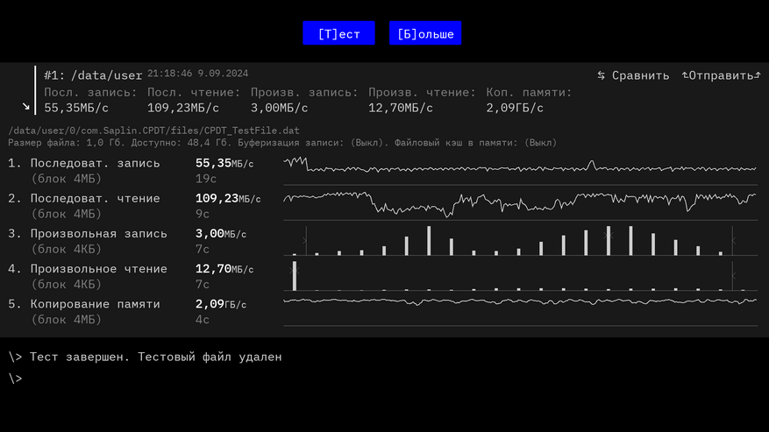Click the timestamp 21:18:46 9.09.2024
The height and width of the screenshot is (432, 769).
197,74
